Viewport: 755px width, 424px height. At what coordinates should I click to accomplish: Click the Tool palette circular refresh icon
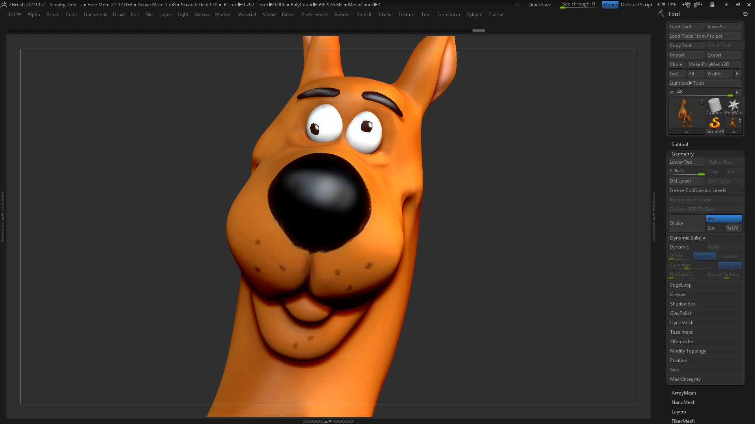point(745,14)
